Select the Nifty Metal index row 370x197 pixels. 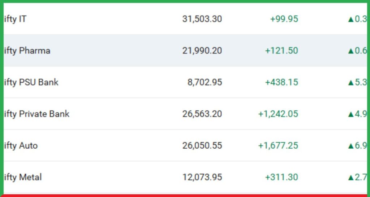[23, 178]
